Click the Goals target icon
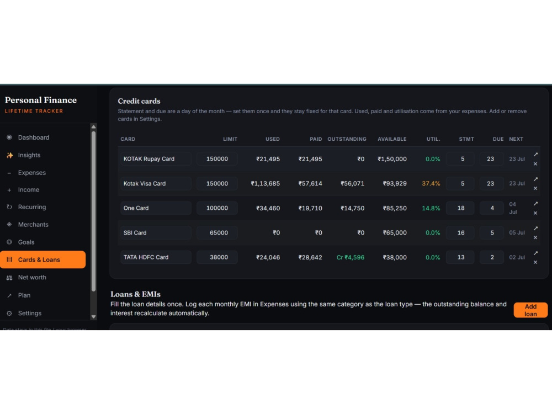Image resolution: width=552 pixels, height=414 pixels. (9, 242)
